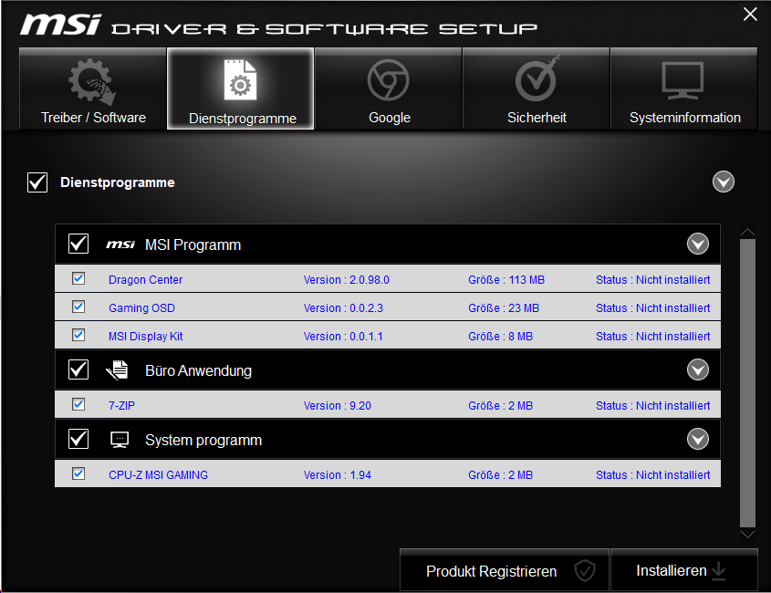The image size is (771, 593).
Task: Toggle the System programm group checkbox
Action: (x=78, y=439)
